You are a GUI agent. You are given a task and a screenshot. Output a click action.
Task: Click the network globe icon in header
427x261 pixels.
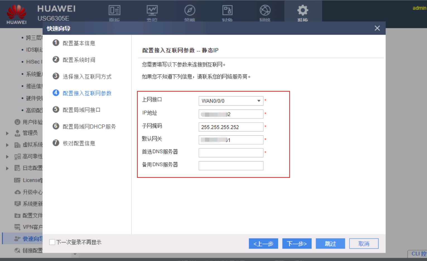265,11
